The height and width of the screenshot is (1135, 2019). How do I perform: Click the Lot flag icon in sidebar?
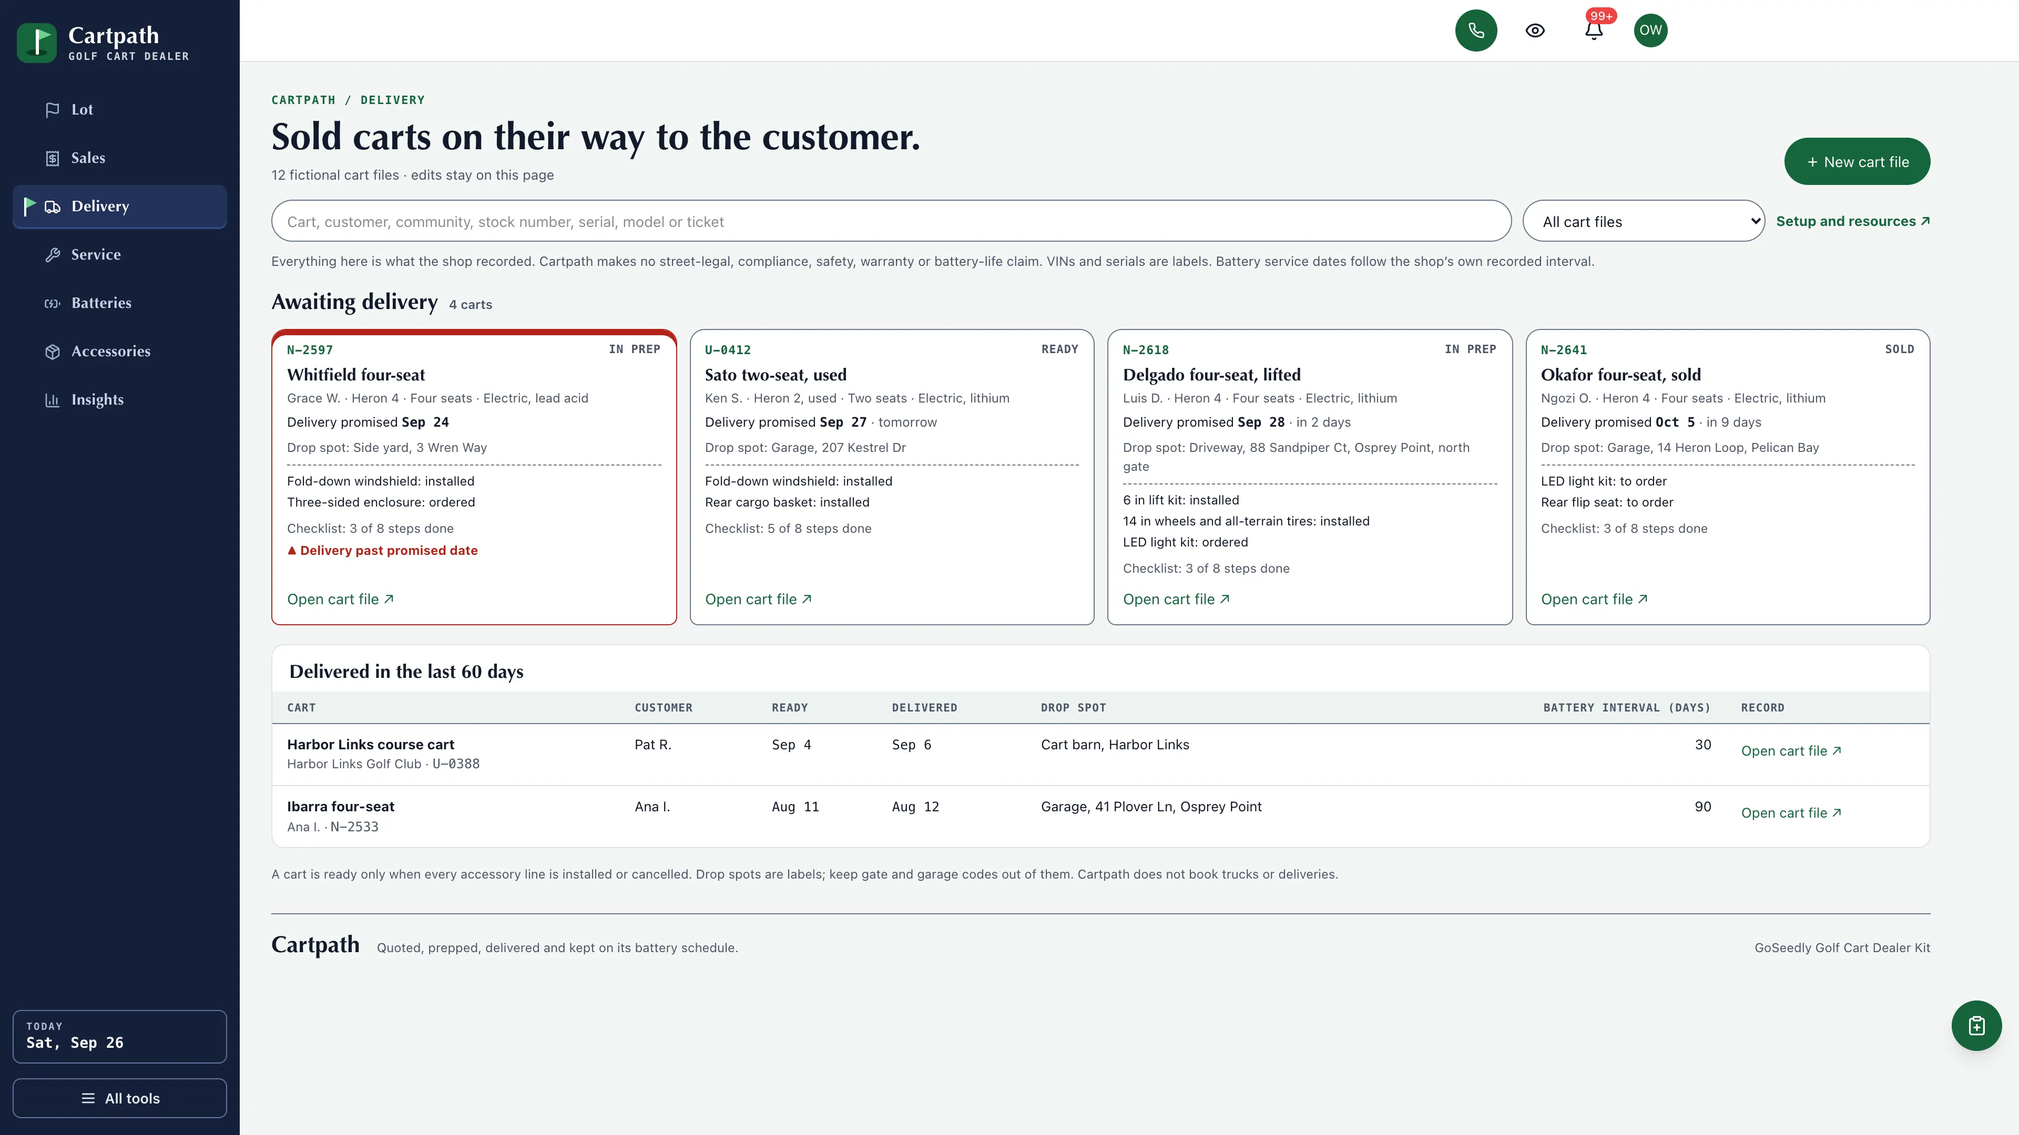pyautogui.click(x=53, y=110)
